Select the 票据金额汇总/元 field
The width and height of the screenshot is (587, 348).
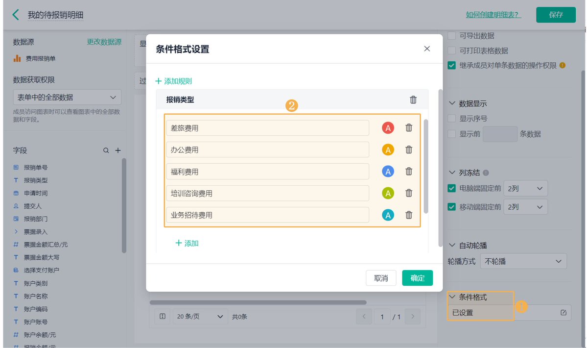tap(46, 245)
